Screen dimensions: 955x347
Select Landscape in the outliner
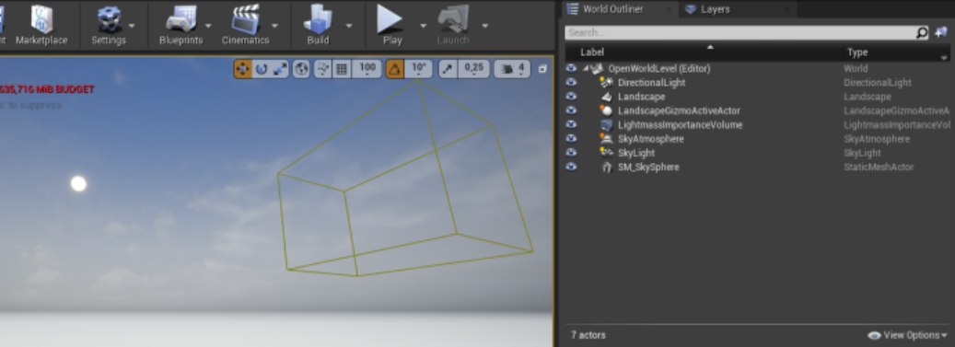(641, 97)
